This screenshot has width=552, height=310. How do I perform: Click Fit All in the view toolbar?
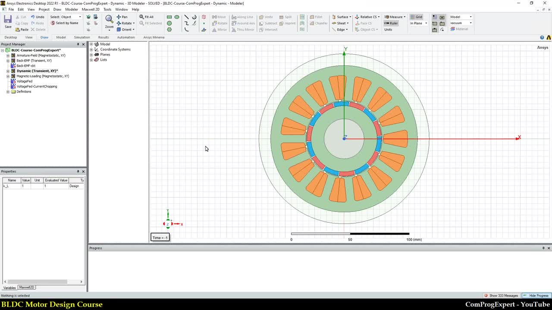point(147,17)
